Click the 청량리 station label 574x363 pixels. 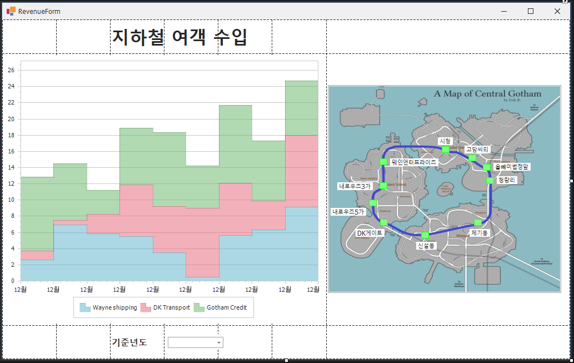[x=506, y=180]
